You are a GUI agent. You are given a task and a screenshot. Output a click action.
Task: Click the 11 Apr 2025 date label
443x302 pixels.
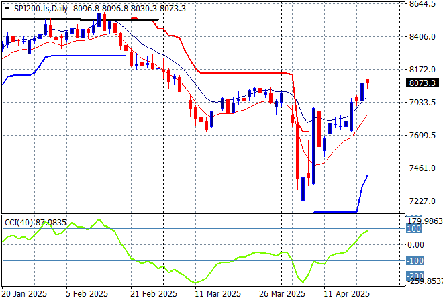(x=346, y=294)
